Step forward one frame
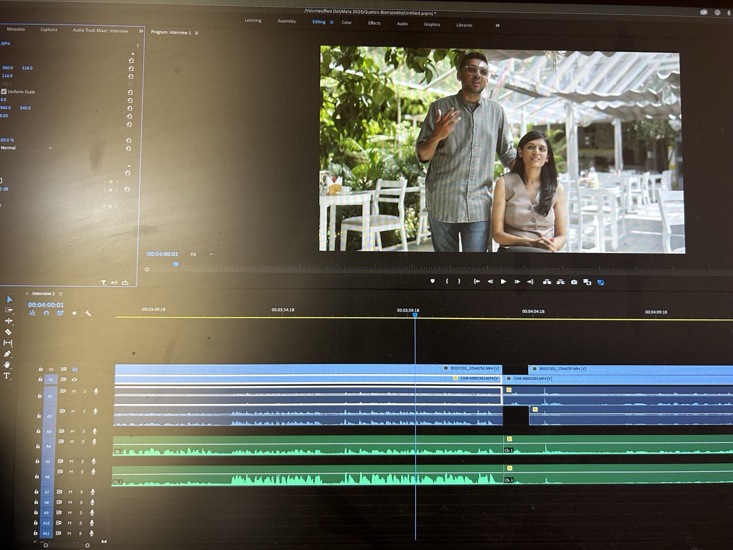Screen dimensions: 733x550 pyautogui.click(x=517, y=282)
